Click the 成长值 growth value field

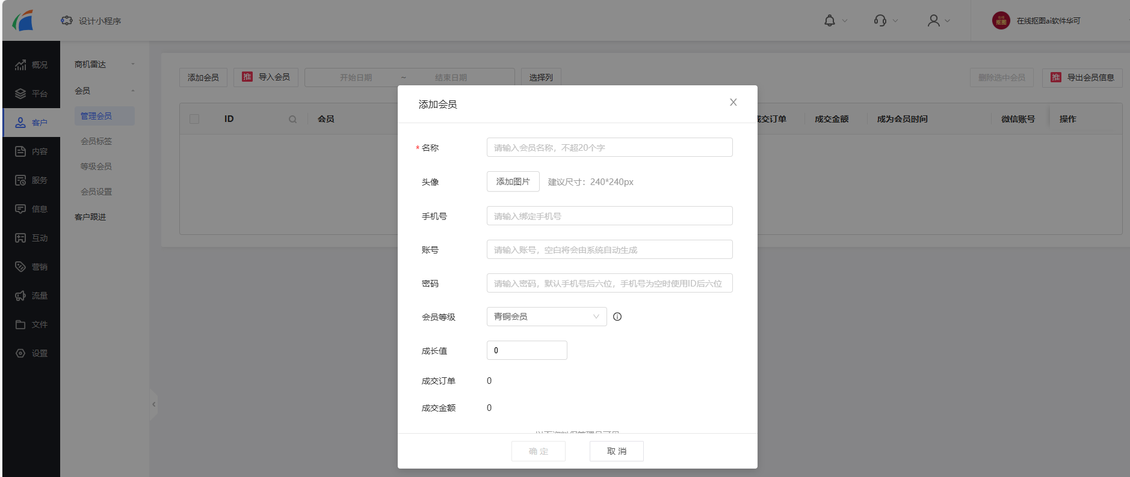(526, 350)
